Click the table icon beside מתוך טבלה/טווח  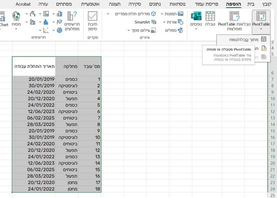263,39
